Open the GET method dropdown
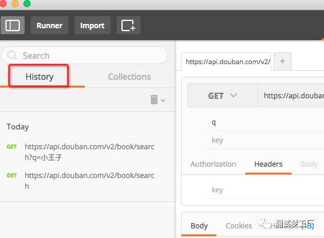This screenshot has width=324, height=238. click(x=222, y=95)
